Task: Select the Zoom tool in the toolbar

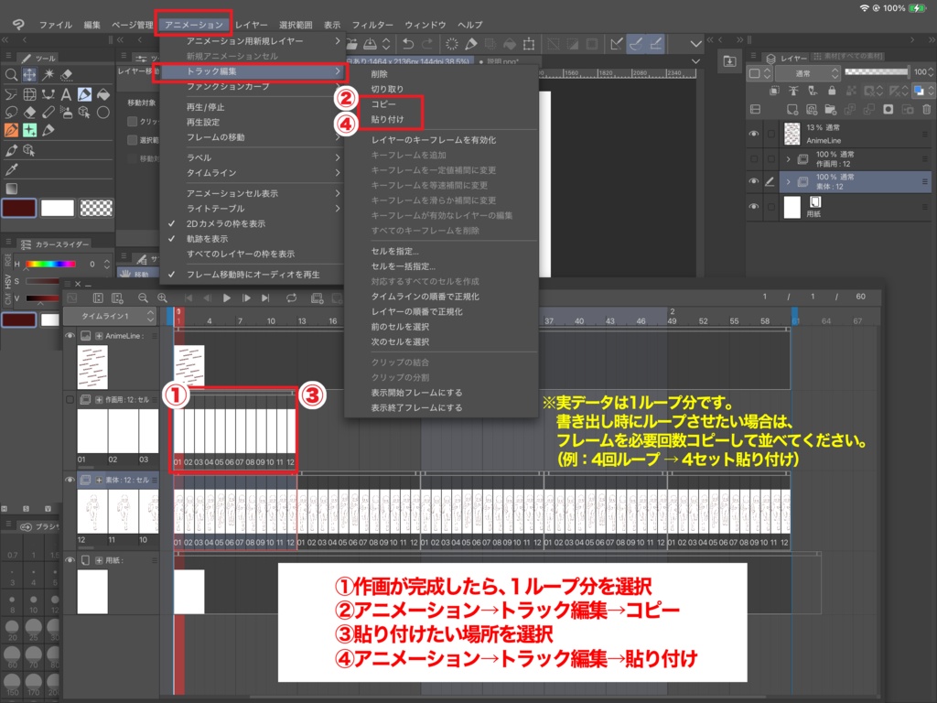Action: (13, 74)
